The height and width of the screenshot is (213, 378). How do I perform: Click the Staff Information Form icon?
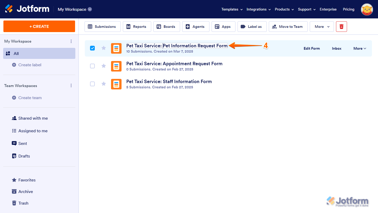coord(116,84)
